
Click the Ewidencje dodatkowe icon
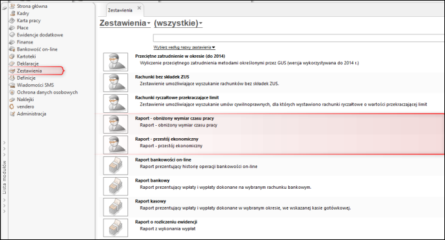[12, 35]
